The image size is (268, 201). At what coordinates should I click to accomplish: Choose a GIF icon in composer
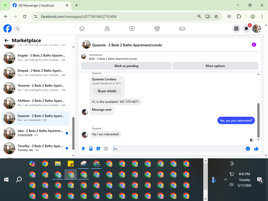pos(106,148)
